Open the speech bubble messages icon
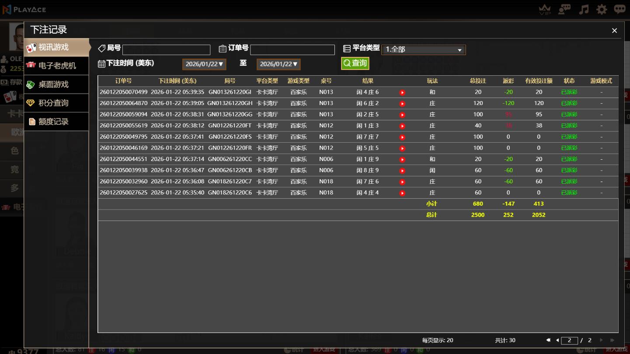630x354 pixels. 620,9
